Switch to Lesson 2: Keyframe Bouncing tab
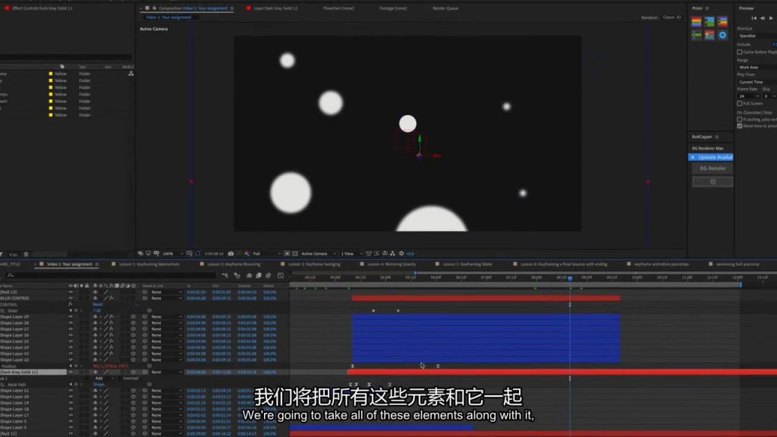The height and width of the screenshot is (437, 777). click(x=234, y=265)
